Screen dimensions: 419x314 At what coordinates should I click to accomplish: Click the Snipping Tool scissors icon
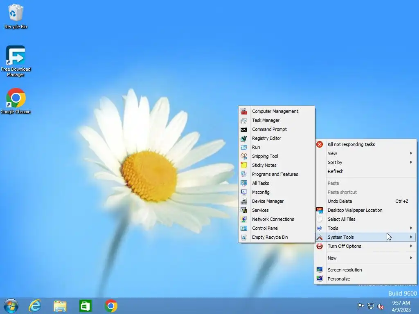click(244, 156)
